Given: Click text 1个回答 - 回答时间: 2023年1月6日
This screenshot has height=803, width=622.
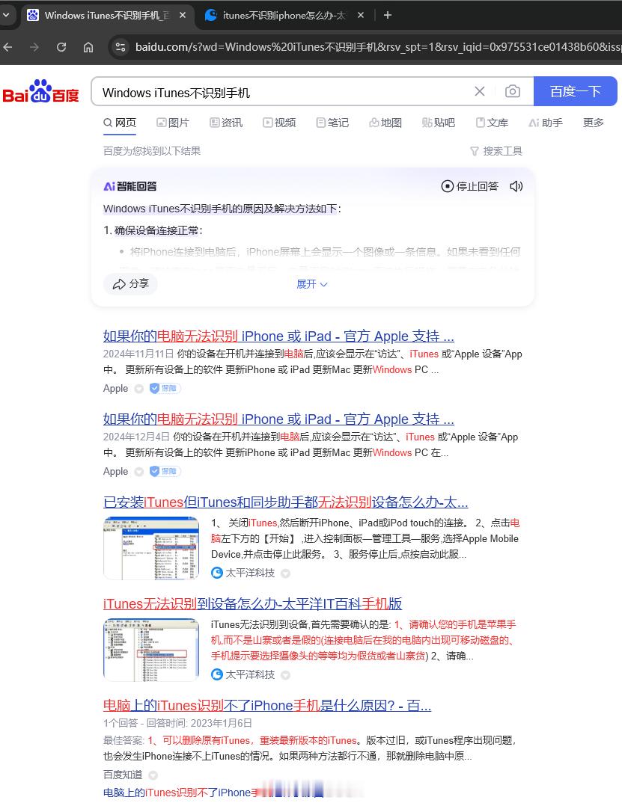Looking at the screenshot, I should pyautogui.click(x=177, y=723).
